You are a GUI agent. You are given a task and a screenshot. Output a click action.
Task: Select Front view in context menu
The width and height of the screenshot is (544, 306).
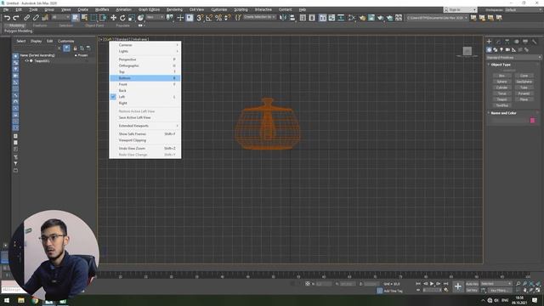pyautogui.click(x=145, y=84)
